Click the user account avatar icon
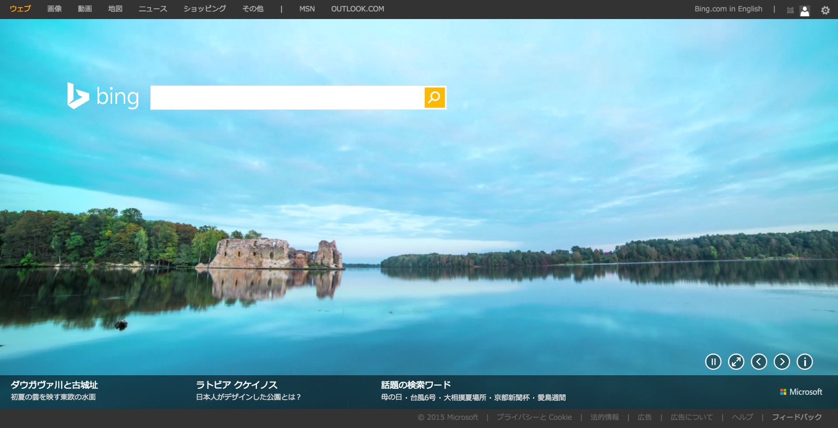838x428 pixels. tap(804, 10)
